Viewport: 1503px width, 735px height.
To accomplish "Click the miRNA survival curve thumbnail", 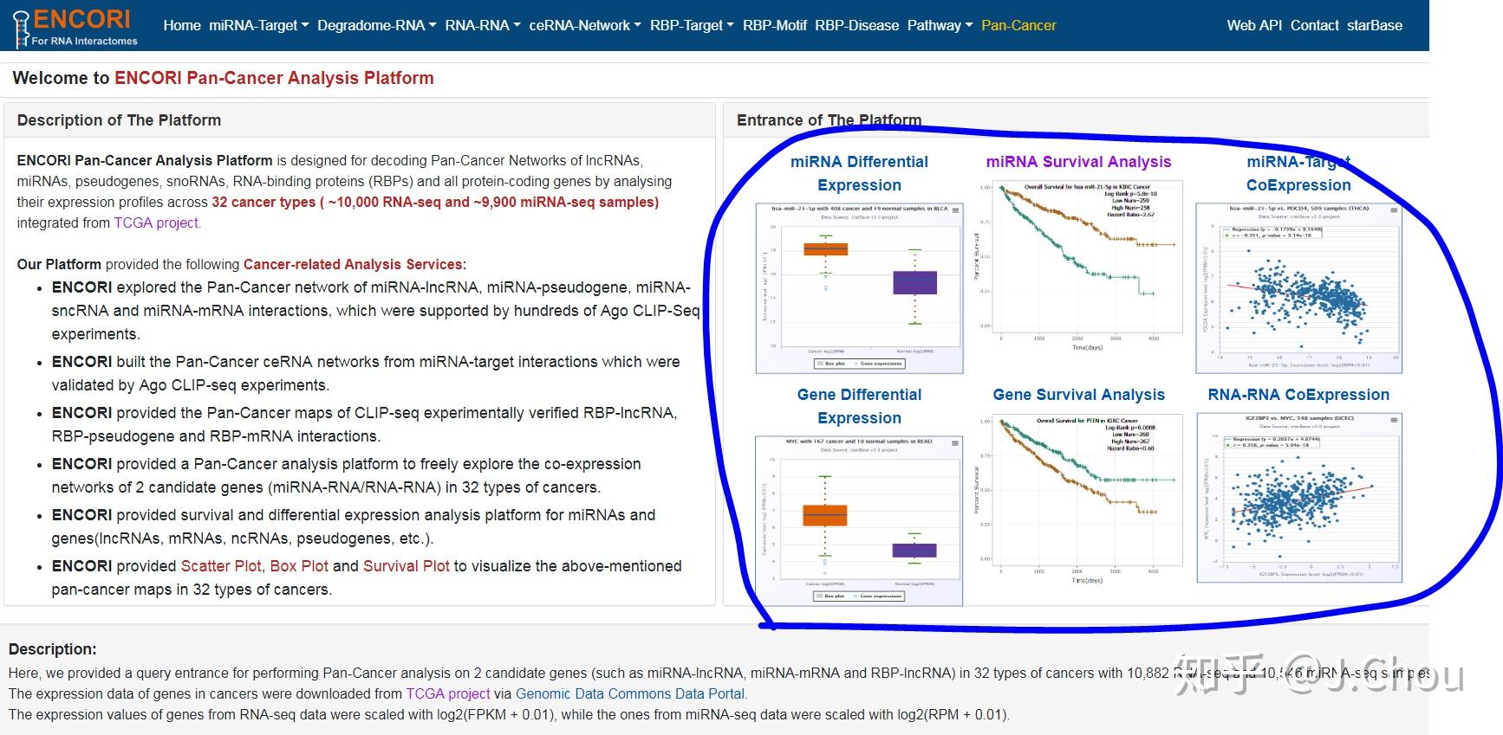I will [1078, 267].
